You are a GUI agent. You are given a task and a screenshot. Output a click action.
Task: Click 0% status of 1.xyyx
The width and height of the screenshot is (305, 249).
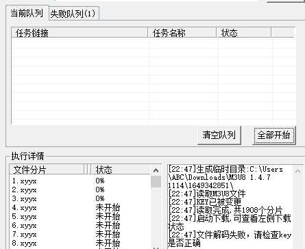tap(100, 181)
